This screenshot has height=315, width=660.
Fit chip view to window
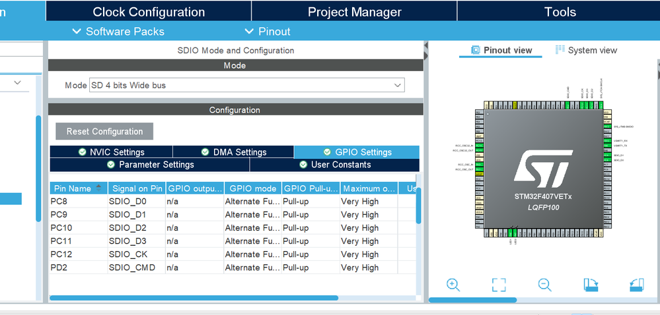click(x=499, y=285)
